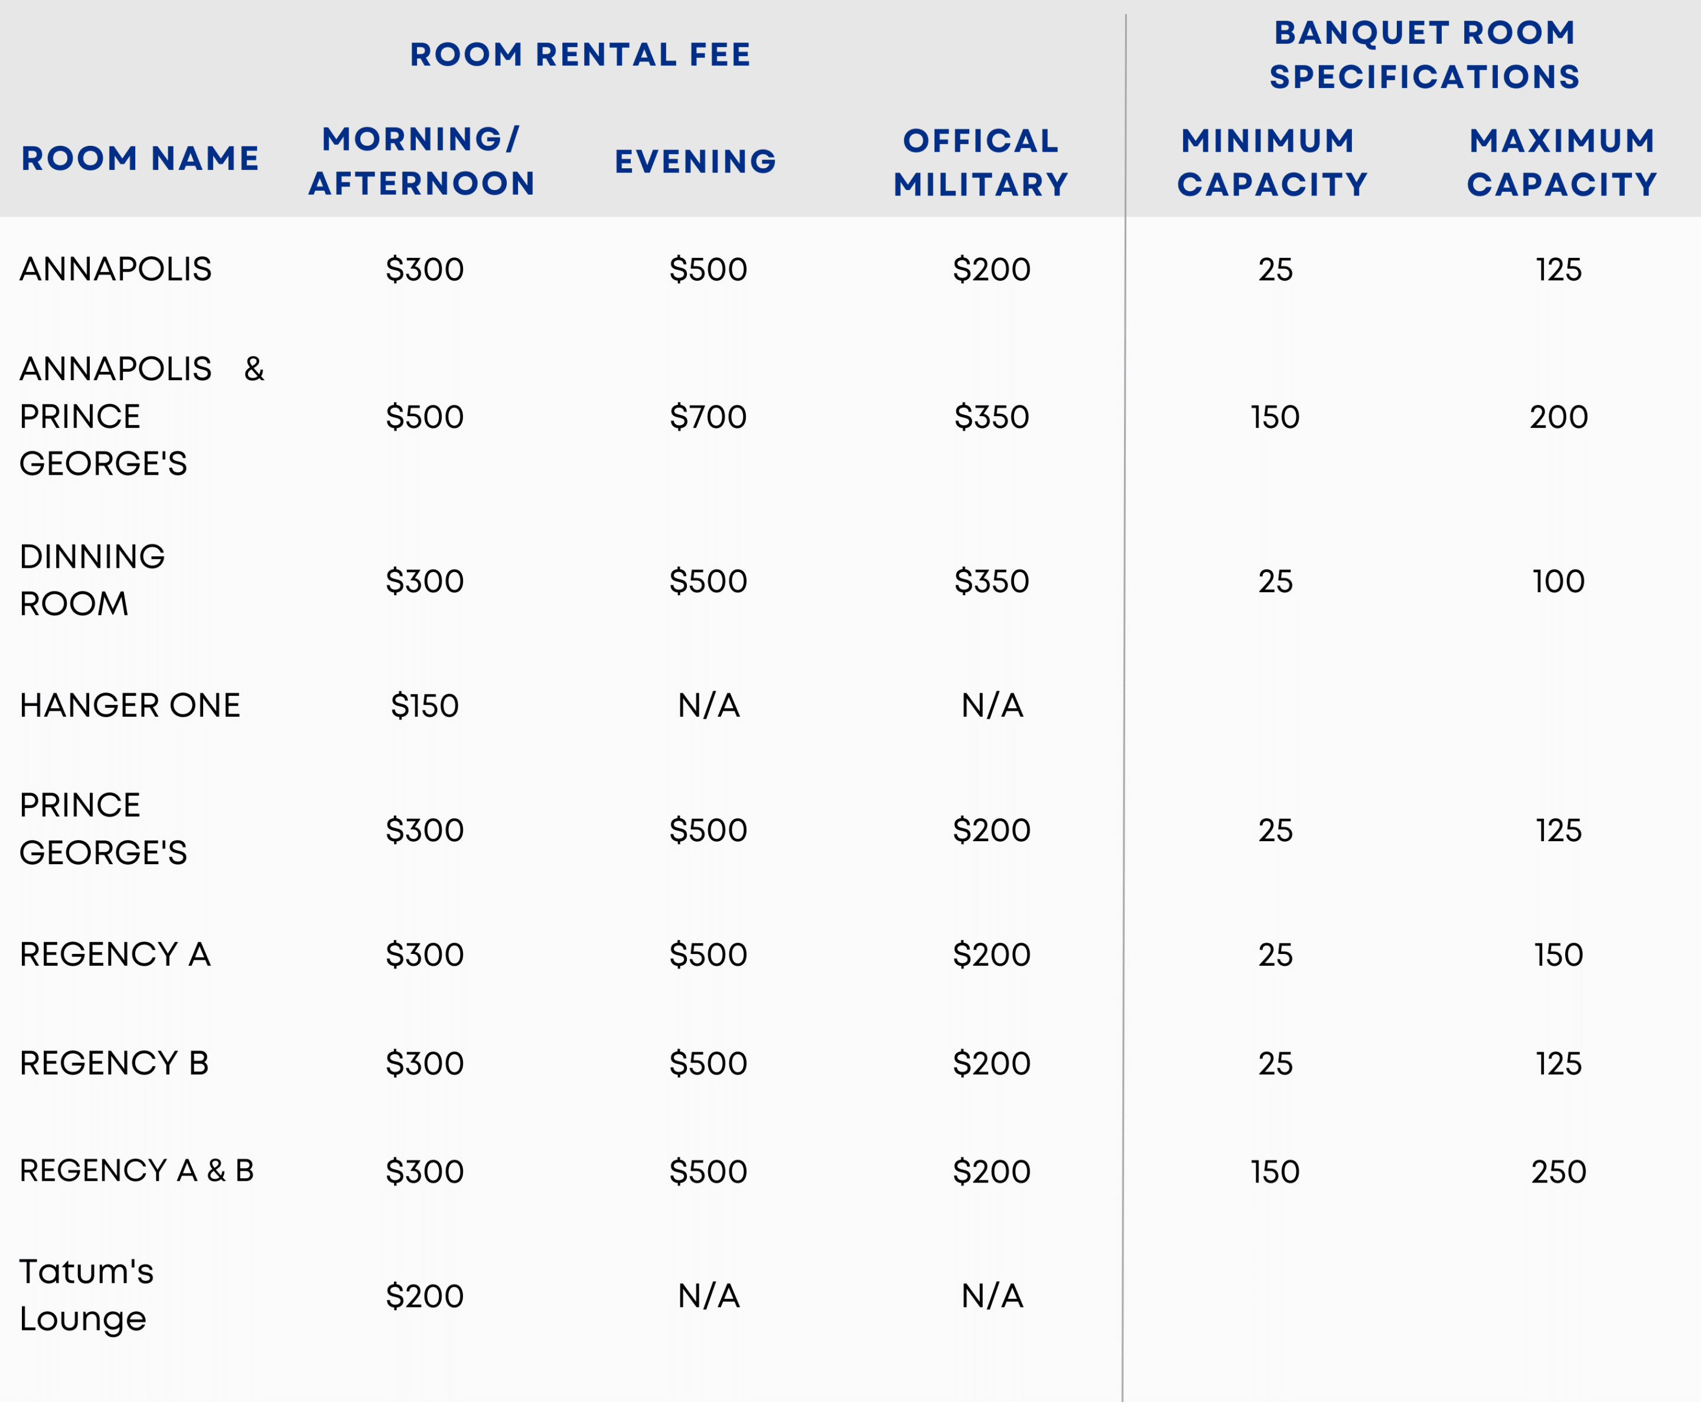Click the REGENCY B room name
The width and height of the screenshot is (1701, 1402).
tap(114, 1064)
